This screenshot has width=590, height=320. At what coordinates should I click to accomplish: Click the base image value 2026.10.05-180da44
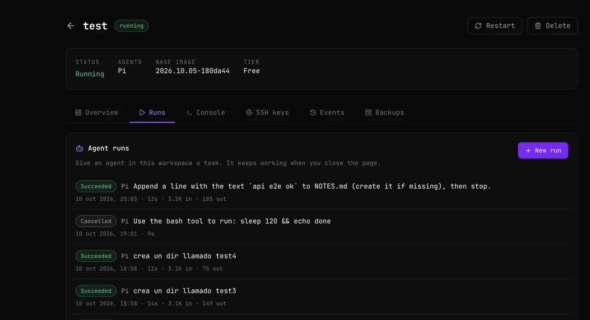pos(193,71)
